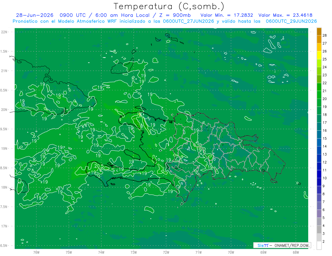332x256 pixels.
Task: Pick the gray swatch between 3 and 4
Action: (319, 229)
